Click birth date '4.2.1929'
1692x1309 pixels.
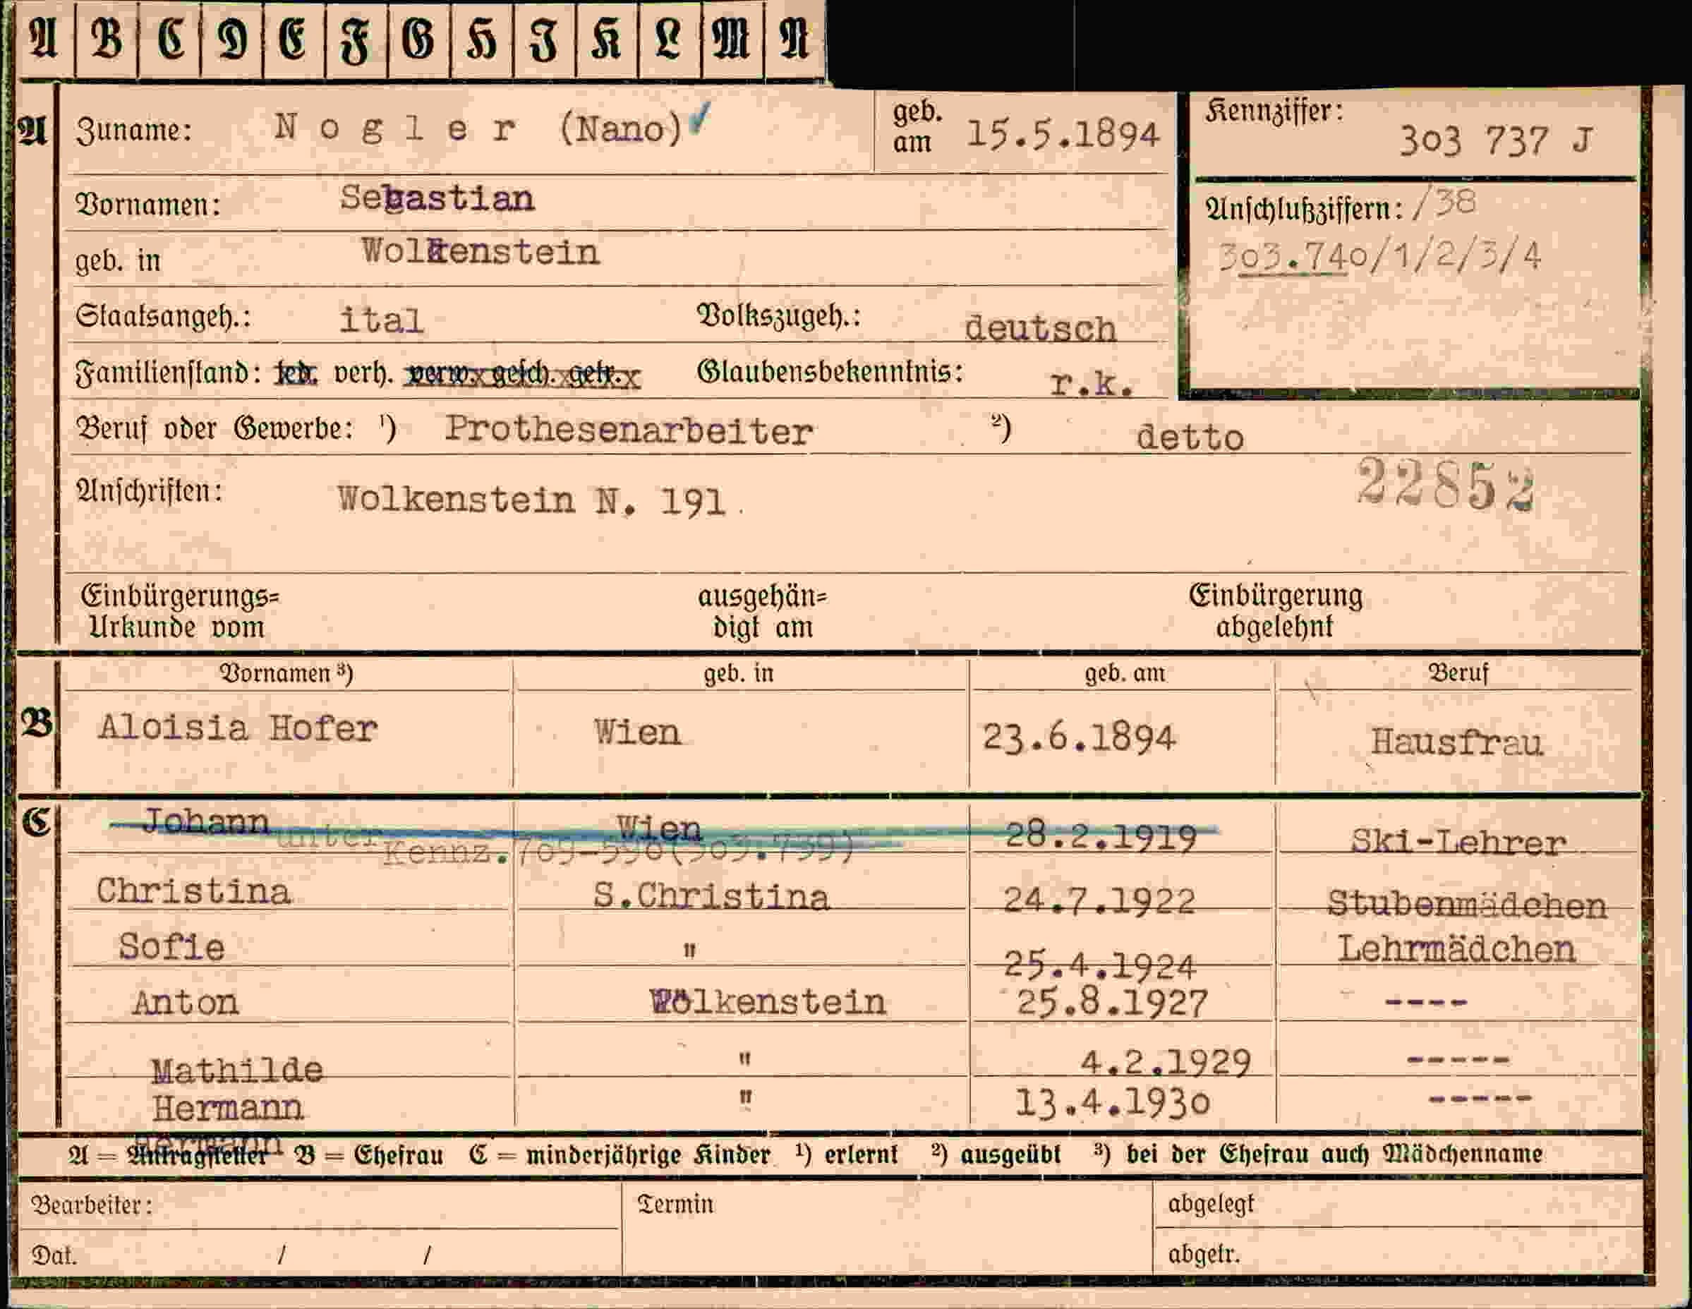[1165, 1063]
